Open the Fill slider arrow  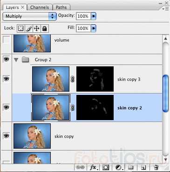click(x=94, y=29)
